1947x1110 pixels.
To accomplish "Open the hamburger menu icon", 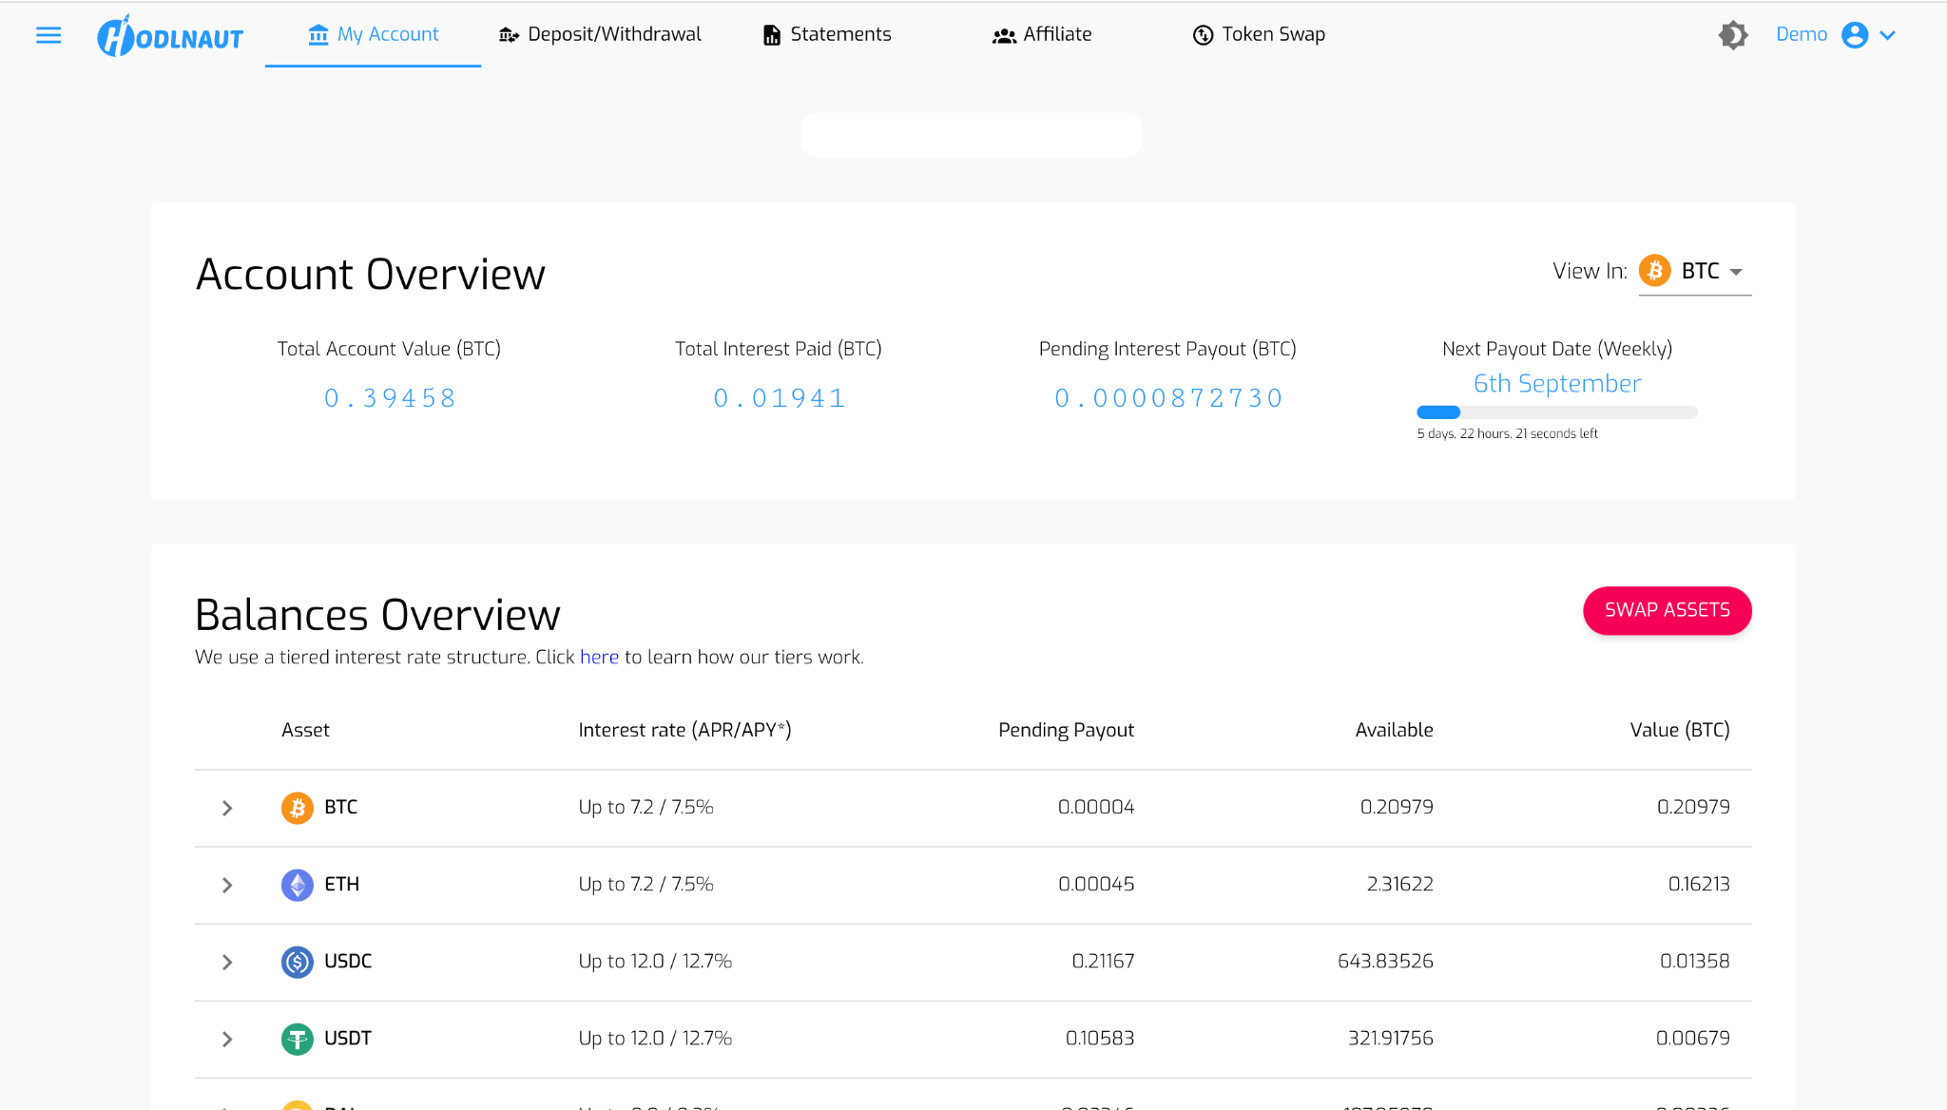I will [x=48, y=35].
